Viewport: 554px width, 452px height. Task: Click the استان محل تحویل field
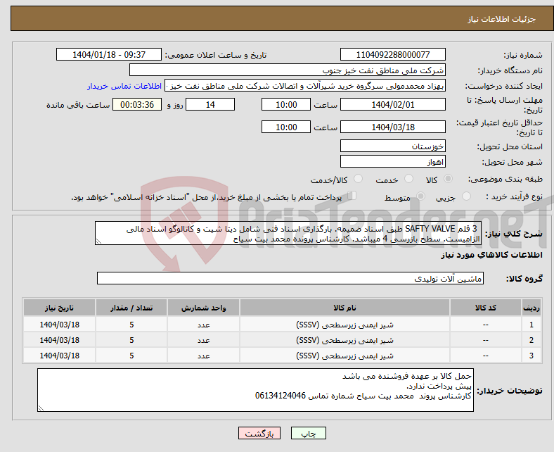392,146
